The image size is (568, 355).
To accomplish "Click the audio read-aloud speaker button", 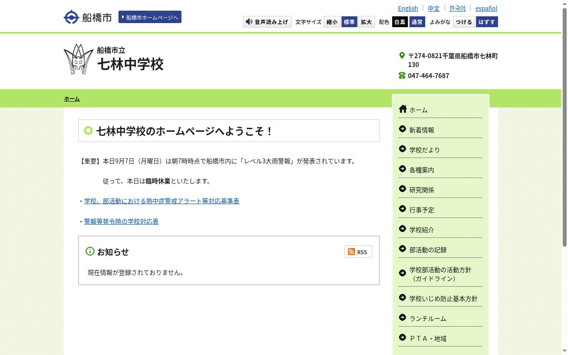I will pyautogui.click(x=267, y=22).
